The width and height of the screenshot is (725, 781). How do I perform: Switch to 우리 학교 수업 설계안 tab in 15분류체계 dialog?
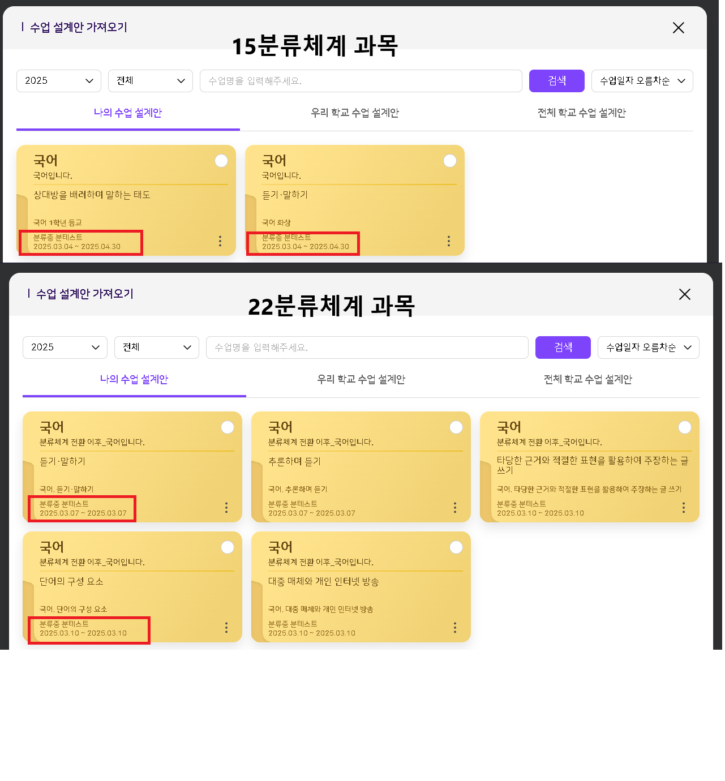[x=355, y=113]
